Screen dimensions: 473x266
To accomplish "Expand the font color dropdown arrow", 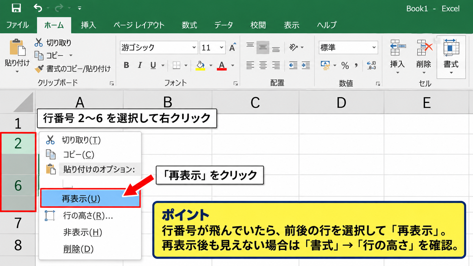I will pyautogui.click(x=233, y=66).
